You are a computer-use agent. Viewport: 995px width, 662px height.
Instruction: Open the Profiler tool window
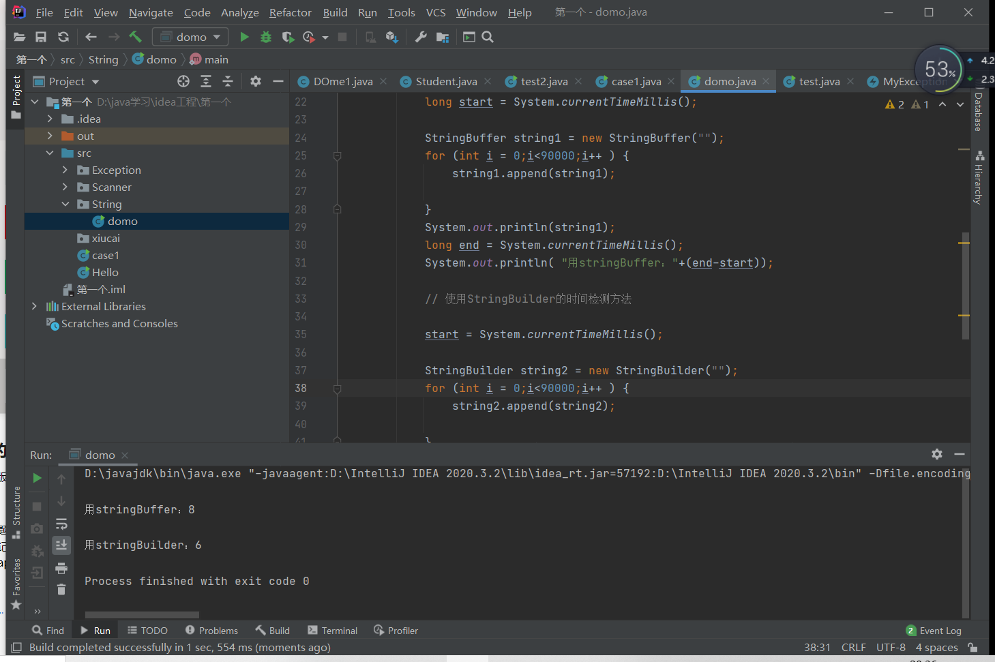[396, 631]
